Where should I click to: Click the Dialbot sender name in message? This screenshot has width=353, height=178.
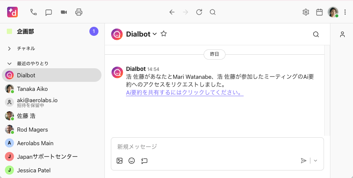[x=136, y=69]
